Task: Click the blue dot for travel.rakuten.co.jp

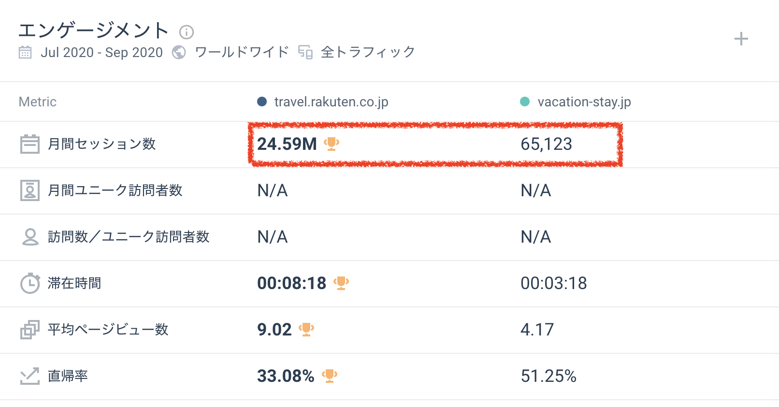Action: click(262, 102)
